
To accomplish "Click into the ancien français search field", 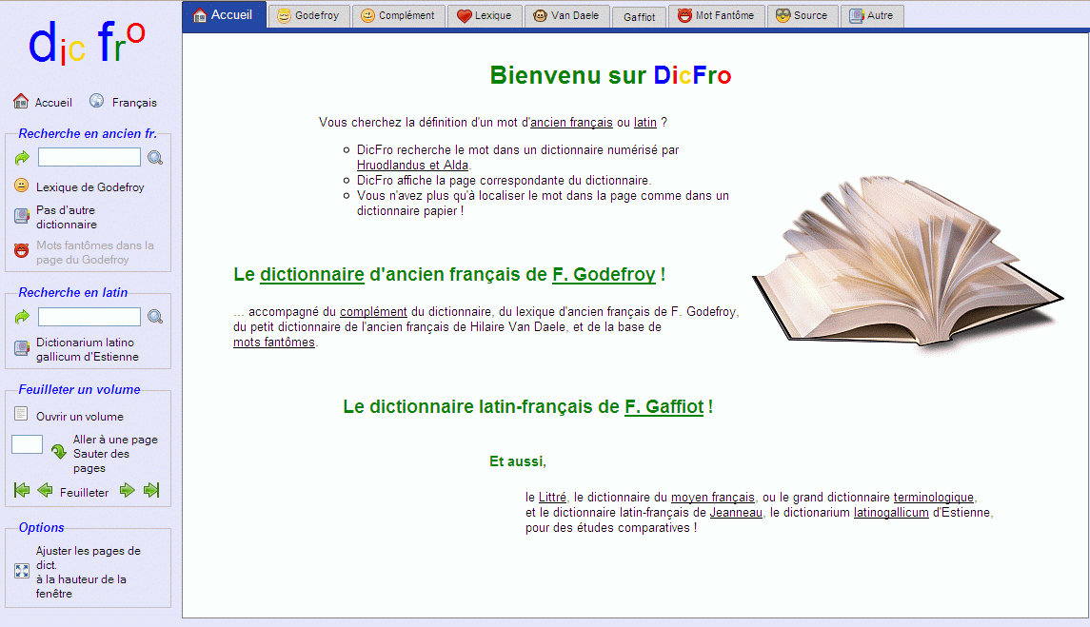I will coord(89,158).
